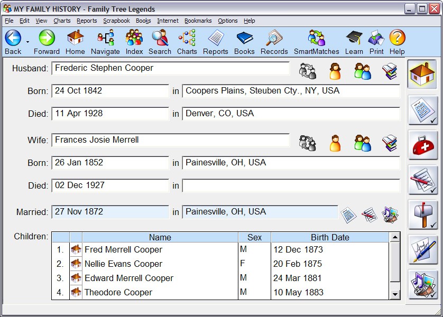Open the marriage multimedia scrapbook icon
The width and height of the screenshot is (443, 317).
point(390,215)
